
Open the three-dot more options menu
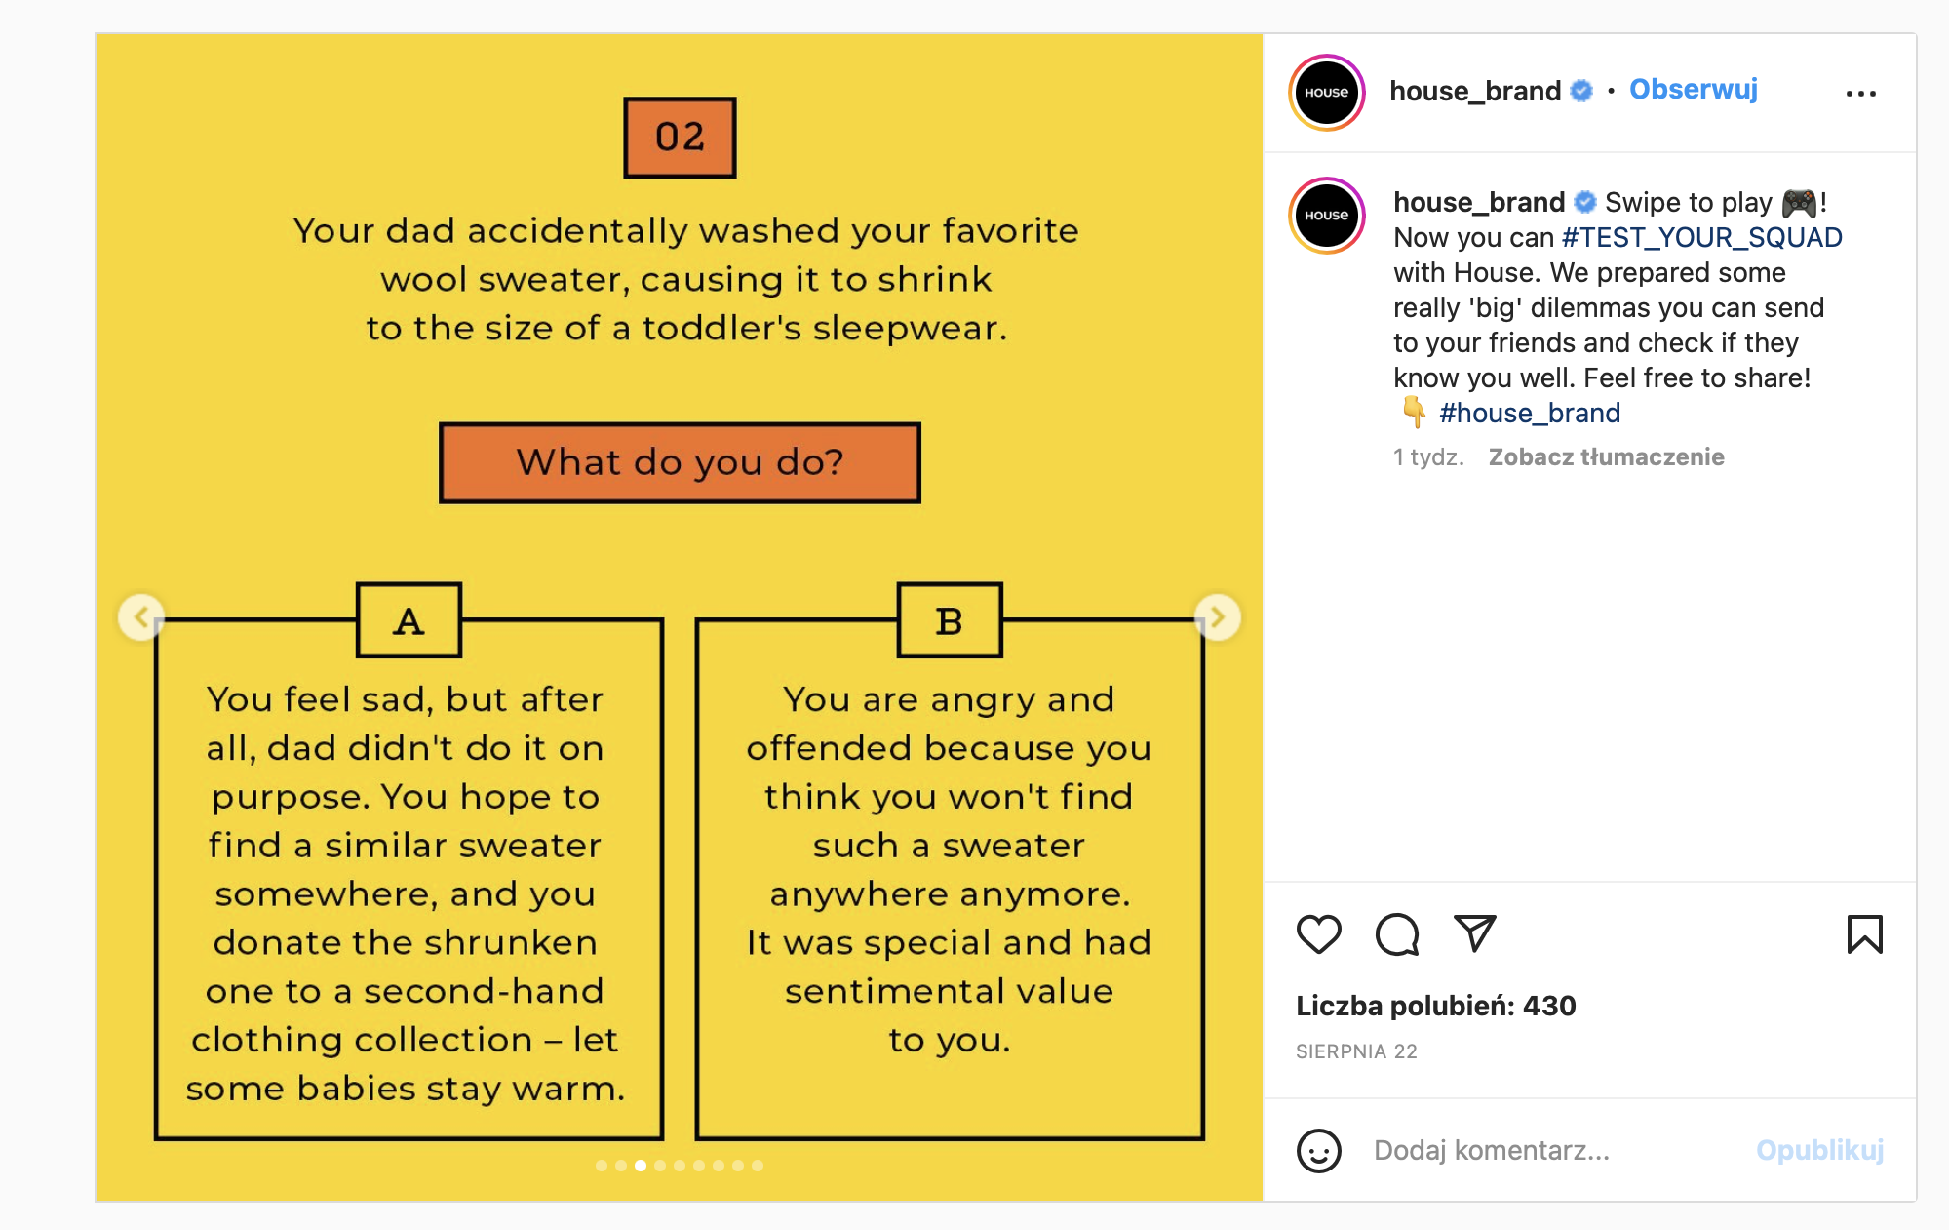(x=1860, y=94)
